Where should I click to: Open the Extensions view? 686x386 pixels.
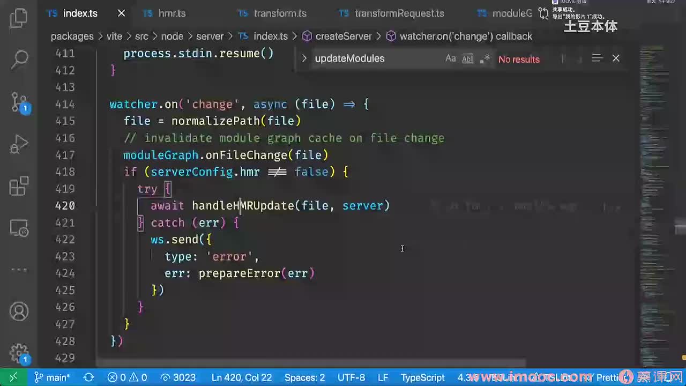click(19, 186)
